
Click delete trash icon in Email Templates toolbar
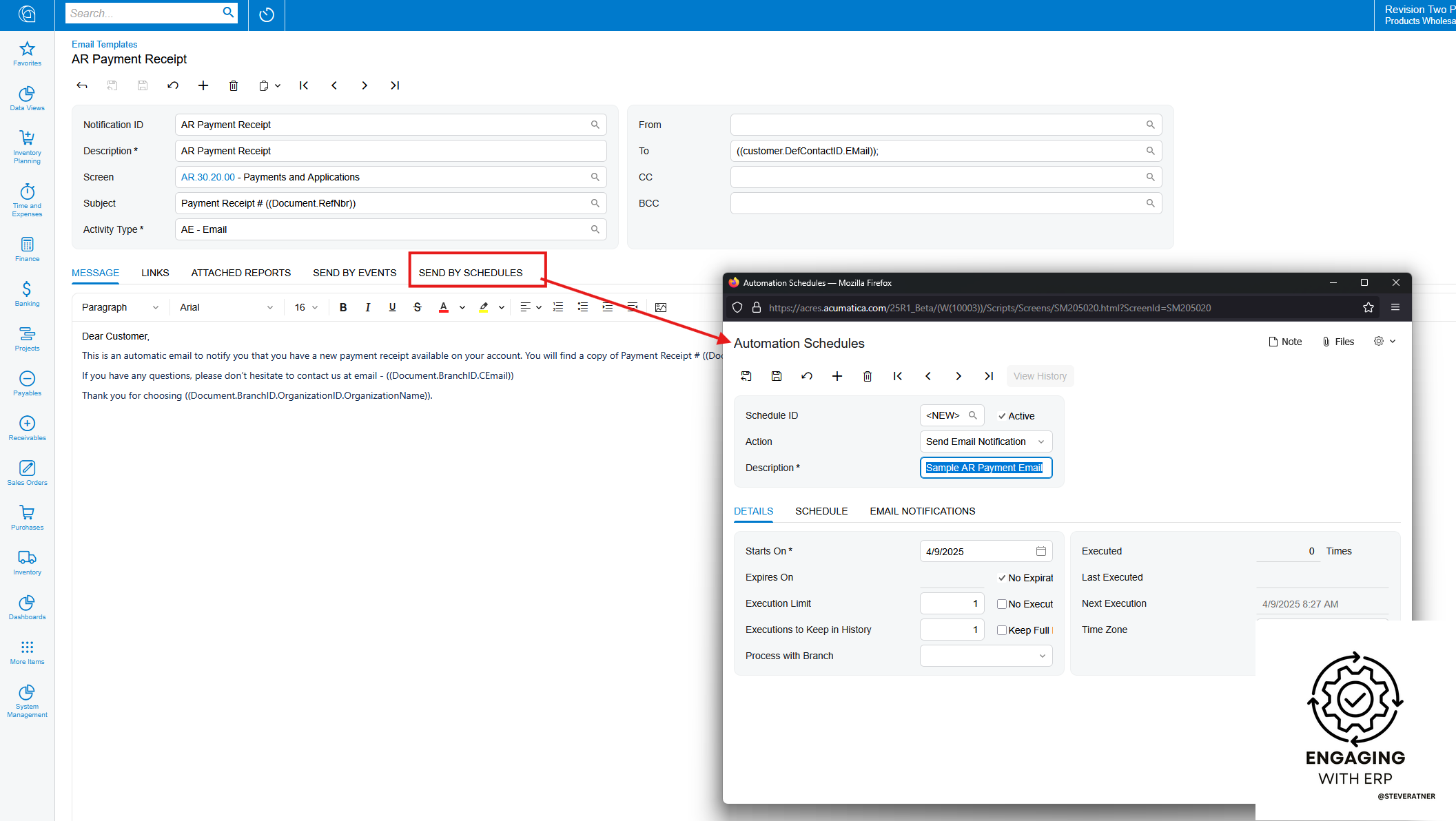234,85
